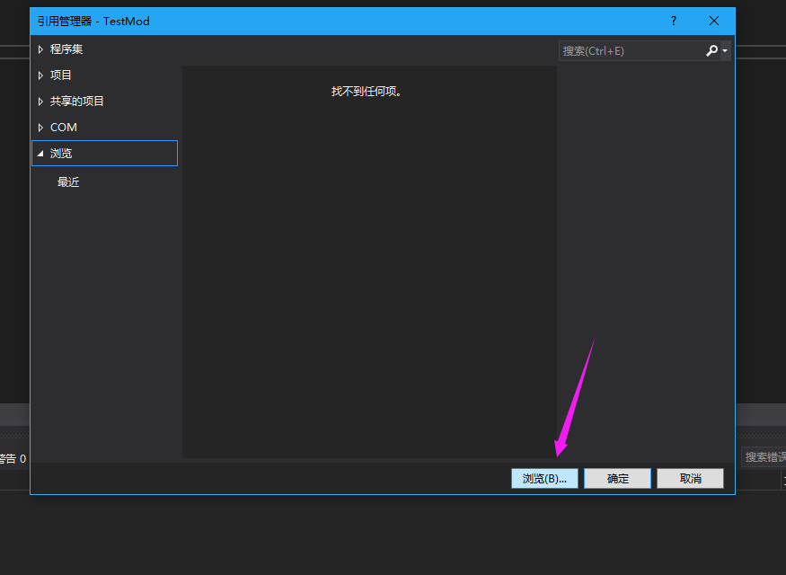
Task: Click the Help question mark icon
Action: pos(673,20)
